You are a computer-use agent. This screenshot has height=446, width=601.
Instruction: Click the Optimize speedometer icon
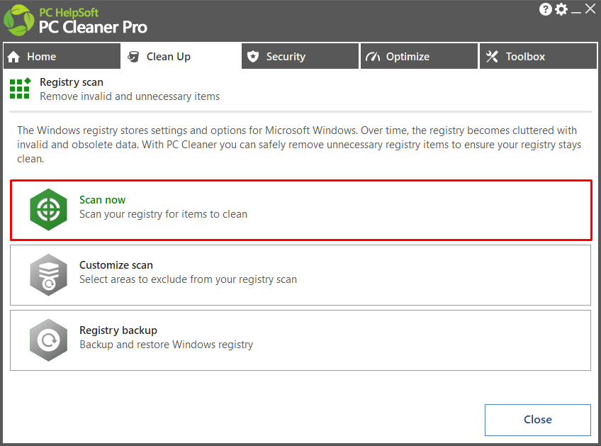(373, 57)
